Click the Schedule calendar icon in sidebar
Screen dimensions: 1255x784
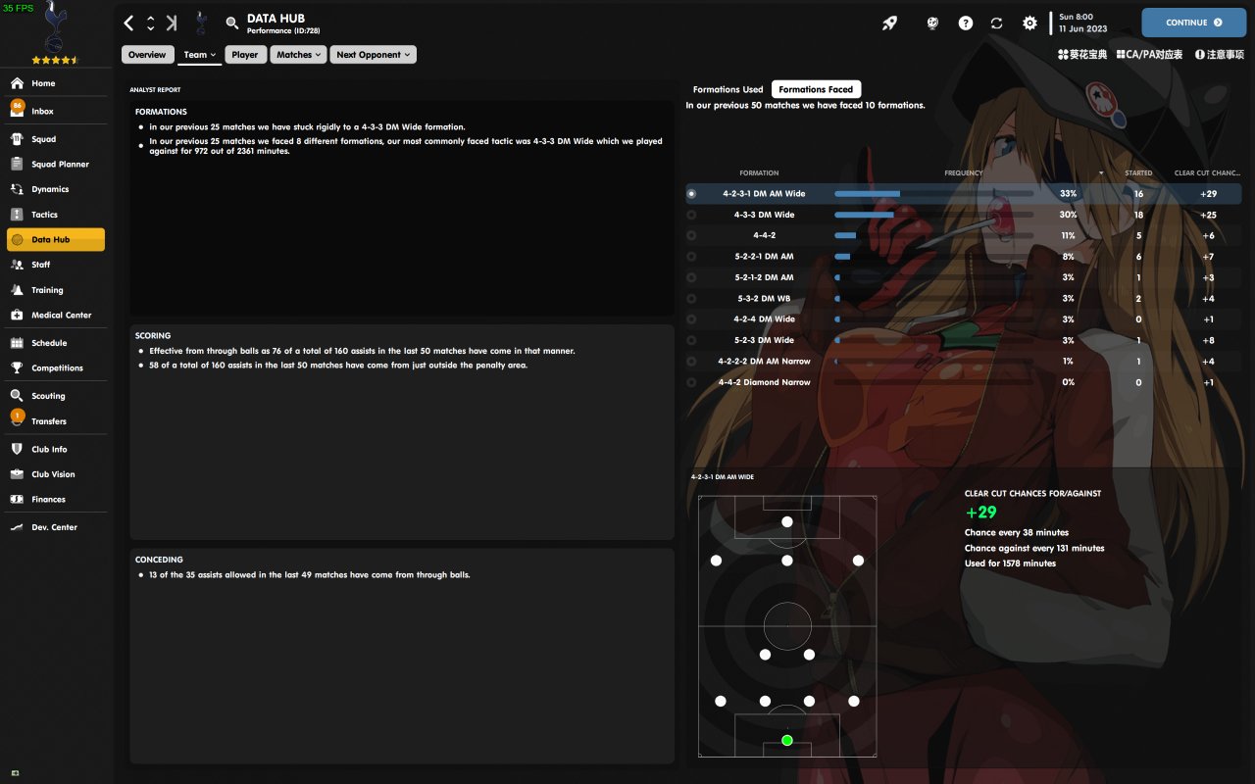tap(17, 343)
